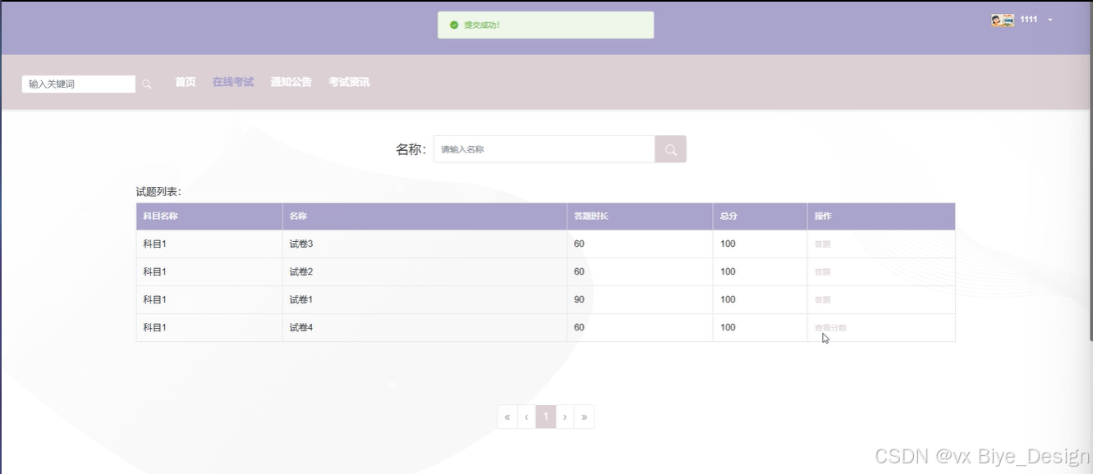Click the 请输入名称 input box
This screenshot has width=1093, height=474.
(x=544, y=149)
